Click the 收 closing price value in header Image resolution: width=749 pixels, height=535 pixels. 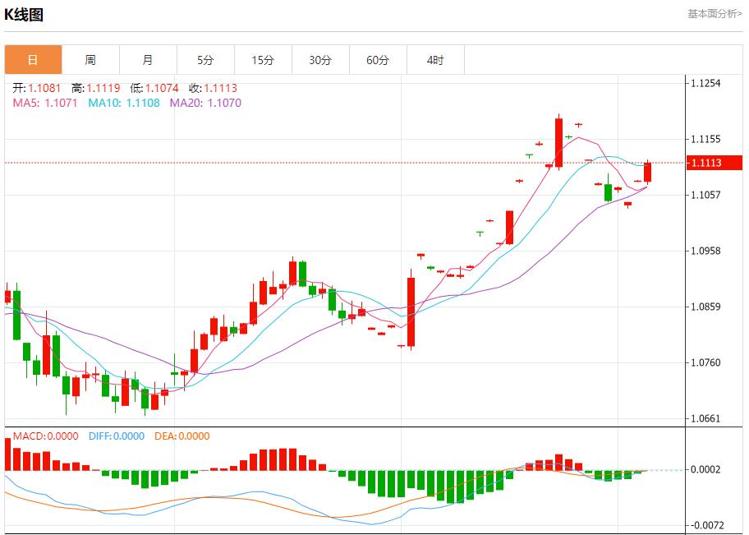[213, 88]
